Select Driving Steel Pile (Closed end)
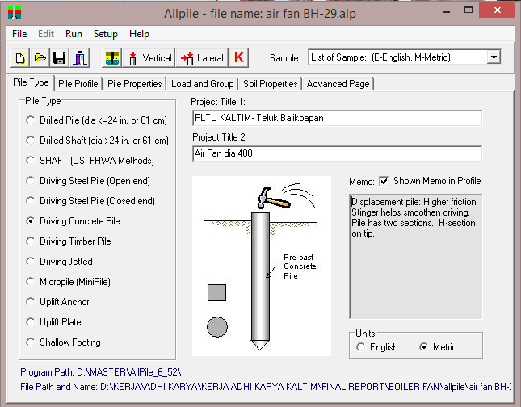The height and width of the screenshot is (407, 521). coord(90,201)
